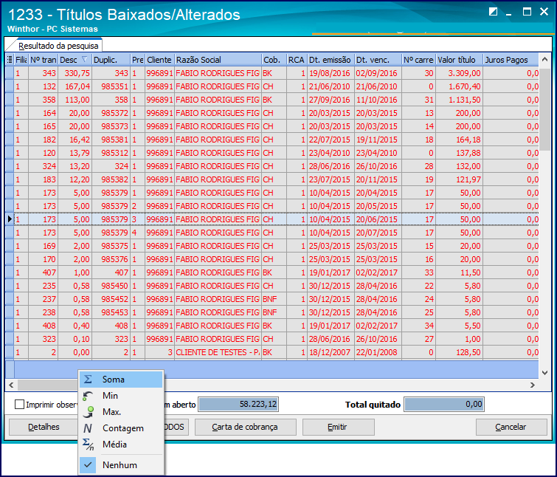Click the Total quitado value field
557x477 pixels.
444,404
